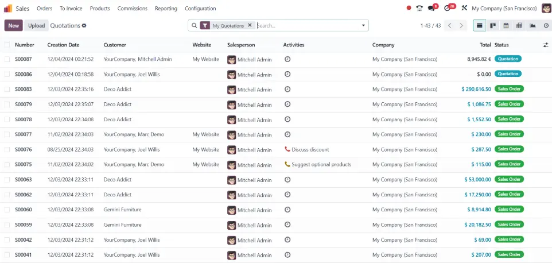Click in the Search input field
This screenshot has width=552, height=263.
pyautogui.click(x=308, y=25)
